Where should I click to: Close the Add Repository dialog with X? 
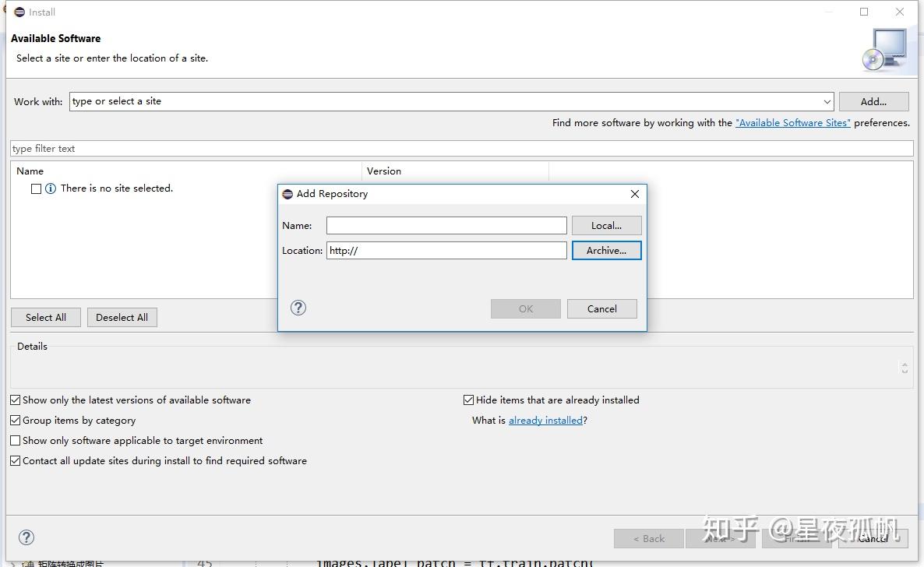click(635, 194)
